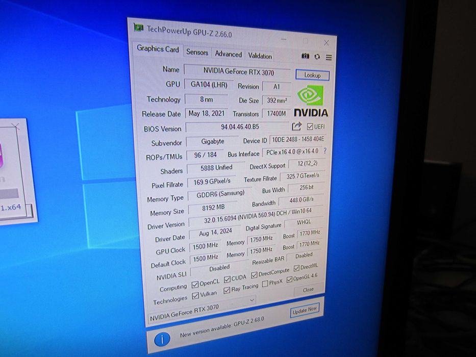This screenshot has width=476, height=357.
Task: Click the Bus Interface question mark
Action: tap(325, 150)
